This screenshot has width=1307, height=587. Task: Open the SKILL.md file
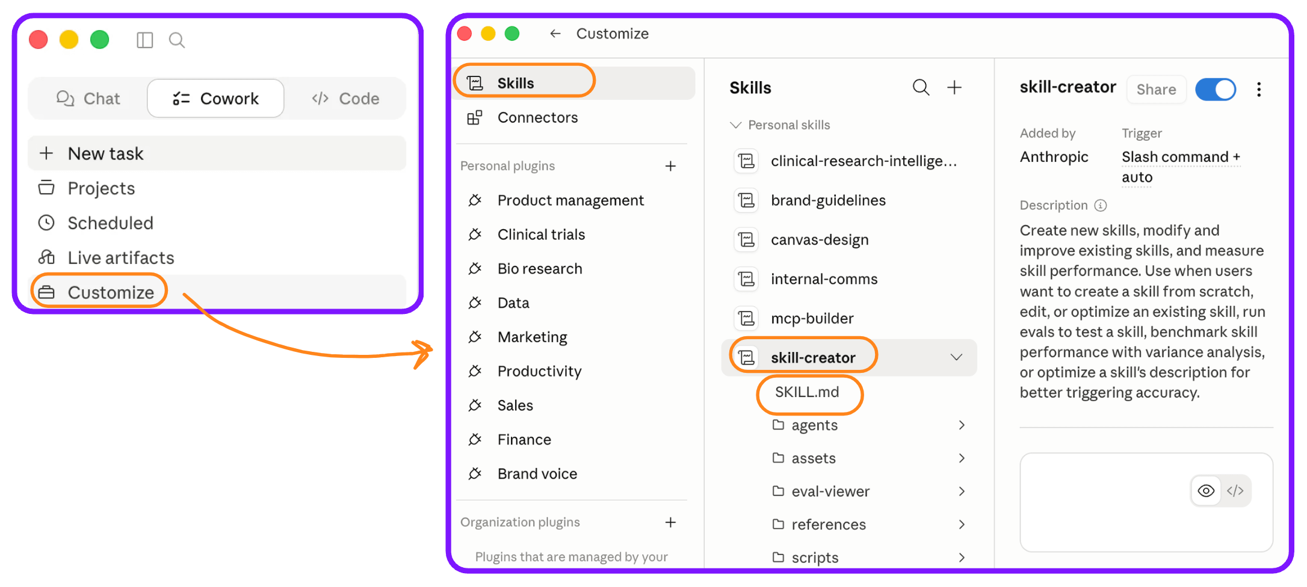(807, 392)
